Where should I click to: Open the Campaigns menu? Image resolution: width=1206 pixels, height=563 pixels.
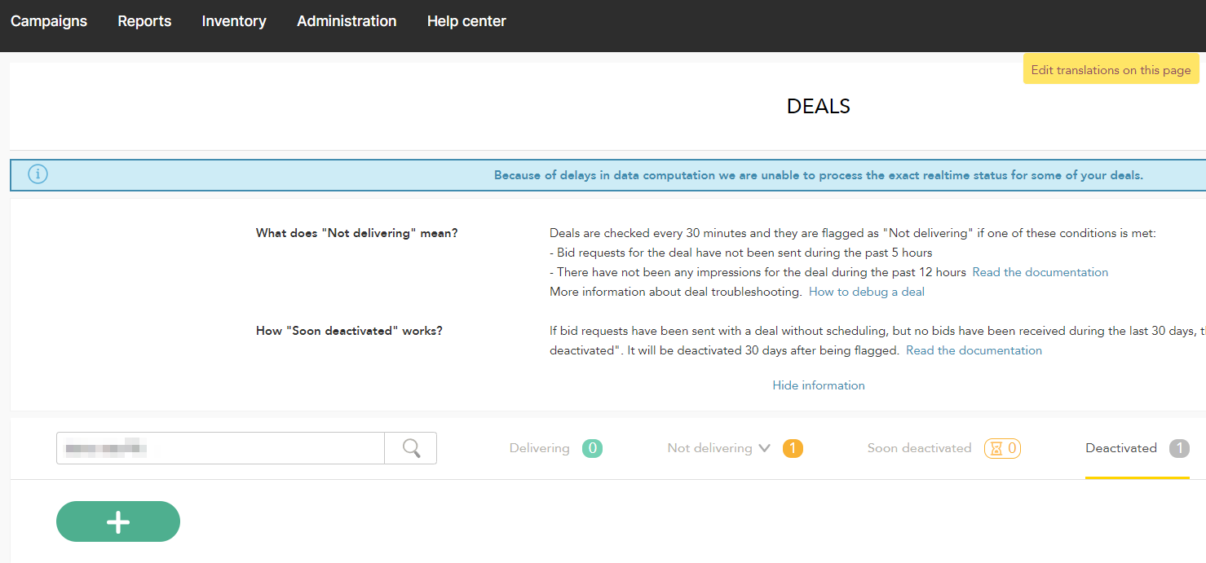[x=49, y=21]
